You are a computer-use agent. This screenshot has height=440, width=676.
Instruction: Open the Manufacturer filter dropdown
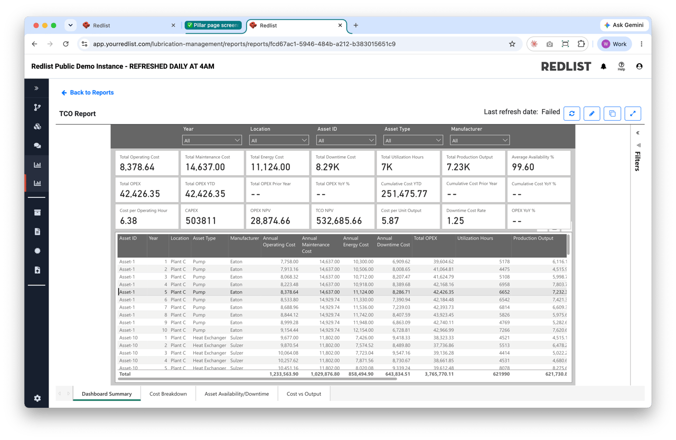[x=480, y=140]
